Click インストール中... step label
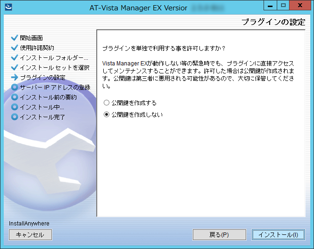314x249 pixels. pyautogui.click(x=42, y=107)
